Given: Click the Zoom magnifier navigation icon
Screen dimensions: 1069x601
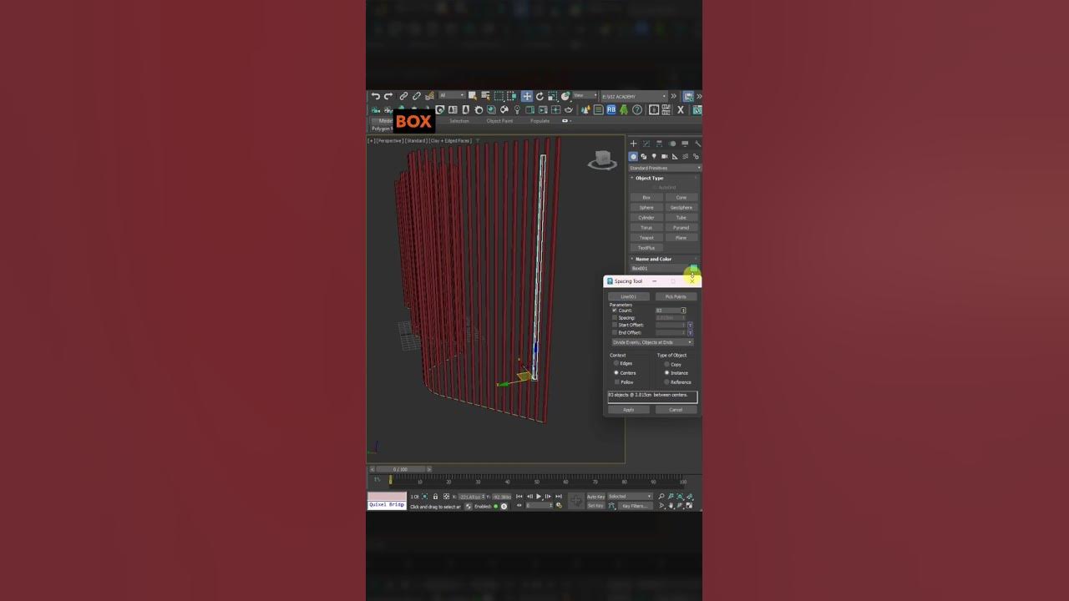Looking at the screenshot, I should 661,497.
